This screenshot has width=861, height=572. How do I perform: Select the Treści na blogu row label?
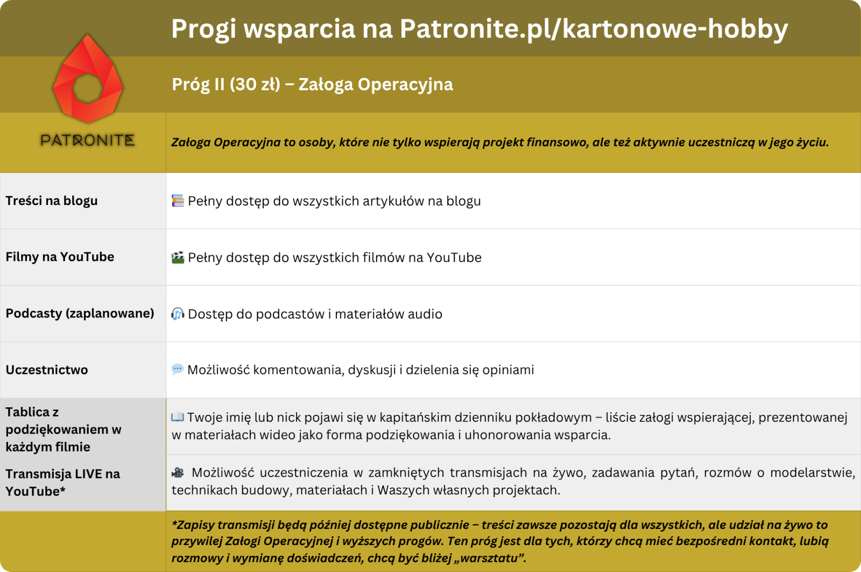click(52, 201)
